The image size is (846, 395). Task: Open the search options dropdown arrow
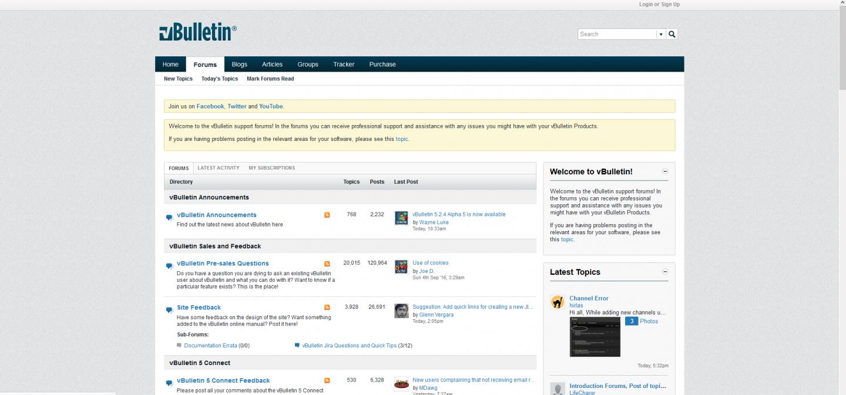coord(662,34)
